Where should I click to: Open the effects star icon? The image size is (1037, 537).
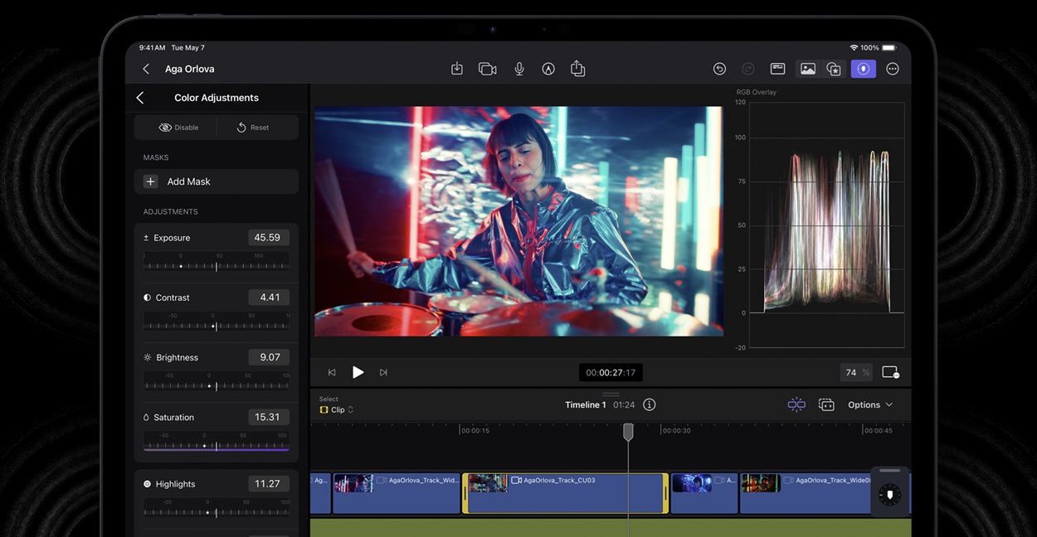(x=834, y=69)
